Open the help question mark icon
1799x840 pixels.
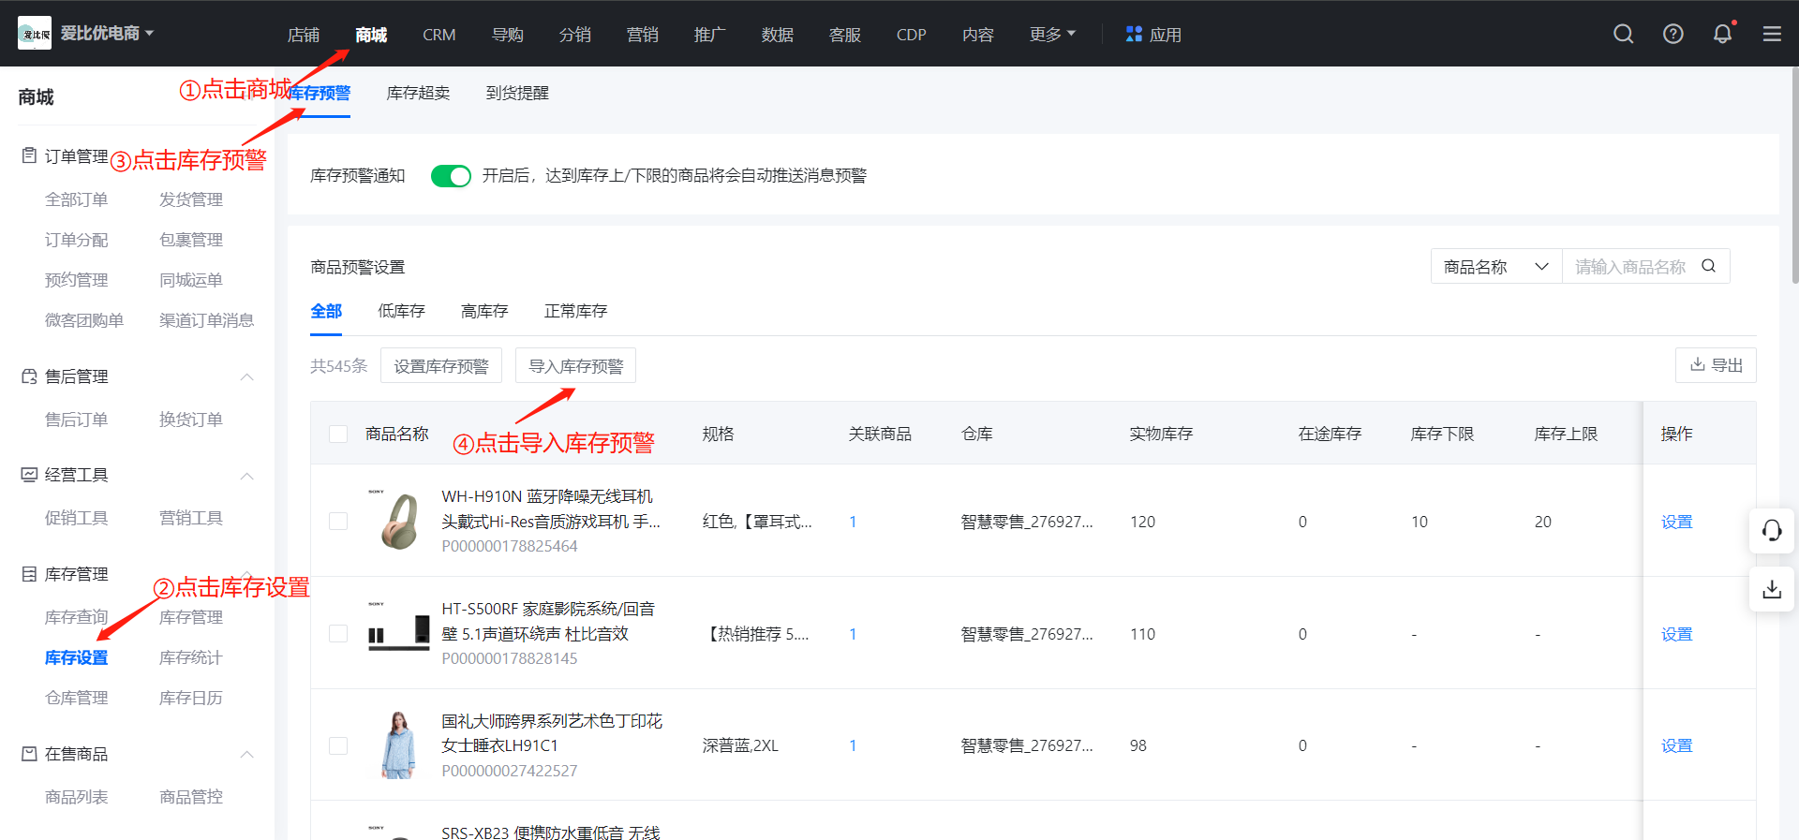pyautogui.click(x=1673, y=34)
